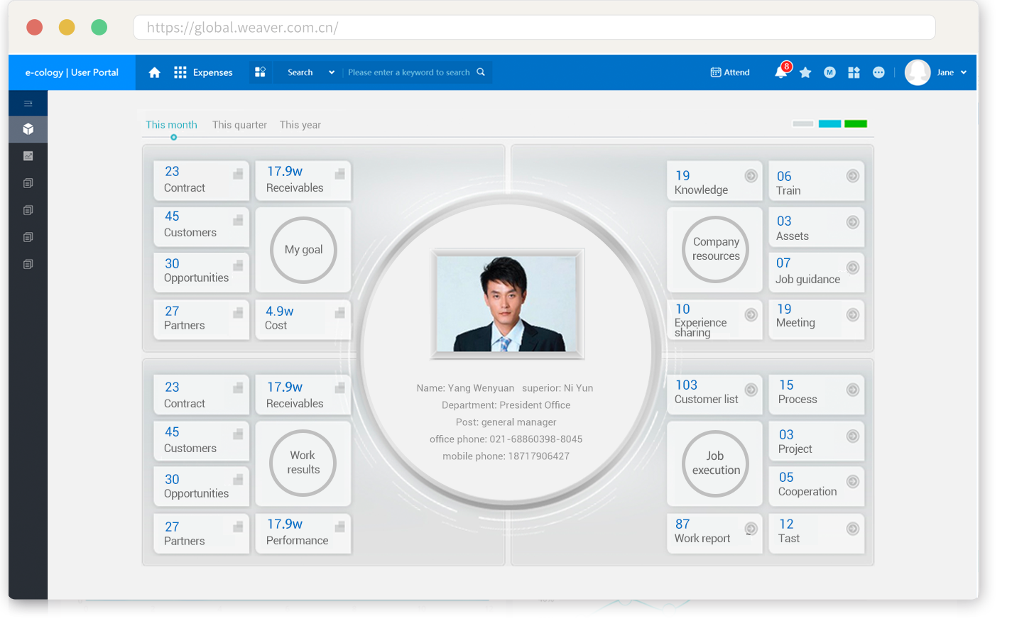Image resolution: width=1012 pixels, height=621 pixels.
Task: Open the Expenses menu
Action: click(212, 72)
